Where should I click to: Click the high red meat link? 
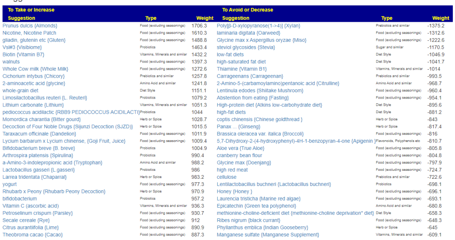click(232, 170)
